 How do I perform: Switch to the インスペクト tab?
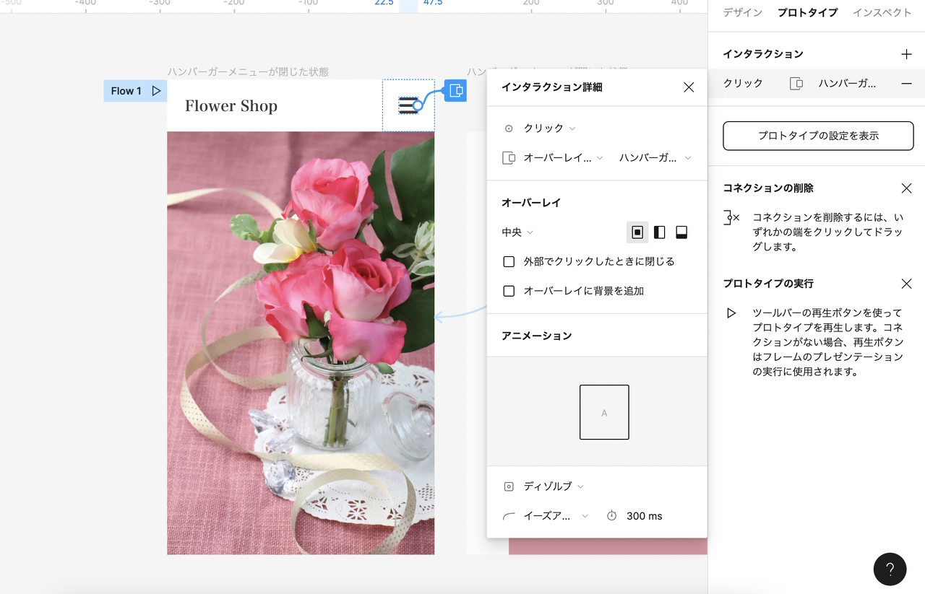click(882, 13)
